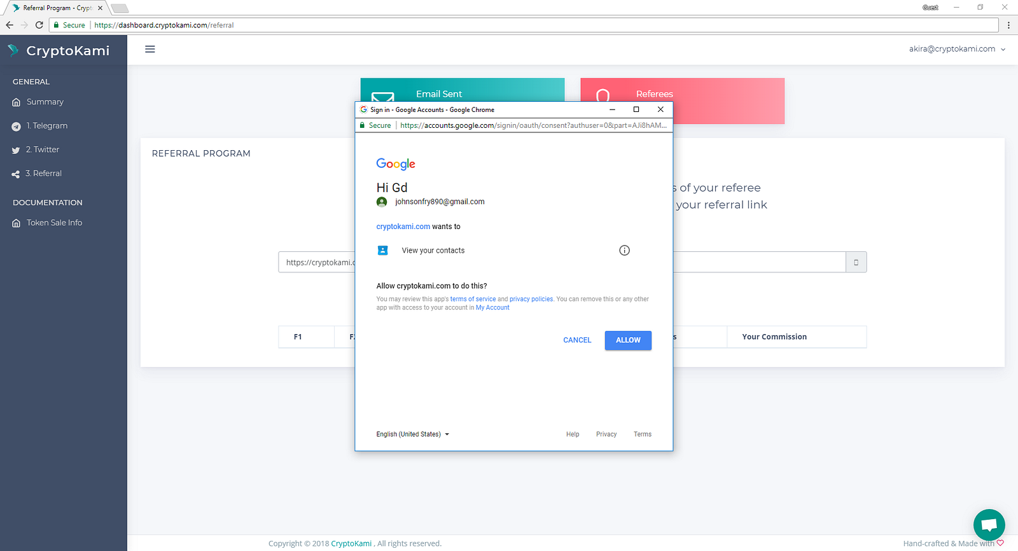Click the ALLOW button in Google dialog
Image resolution: width=1018 pixels, height=551 pixels.
(628, 340)
